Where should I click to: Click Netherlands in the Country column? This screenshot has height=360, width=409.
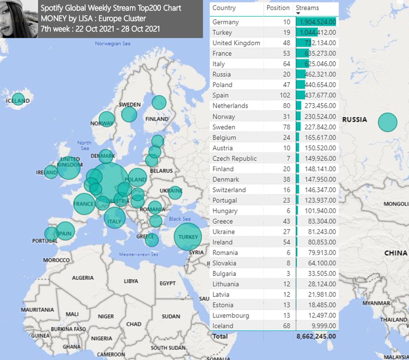pos(230,106)
